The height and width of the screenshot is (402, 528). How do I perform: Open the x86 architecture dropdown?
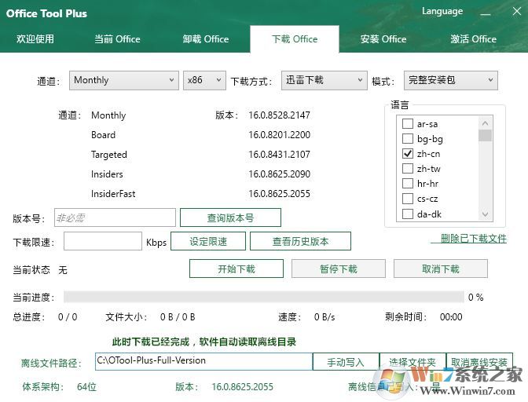click(x=204, y=80)
